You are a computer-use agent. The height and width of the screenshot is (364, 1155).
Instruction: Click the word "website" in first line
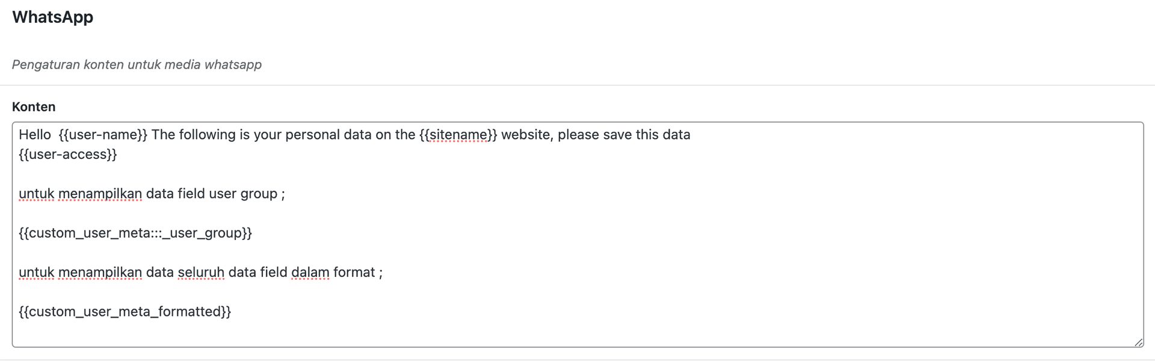(526, 135)
